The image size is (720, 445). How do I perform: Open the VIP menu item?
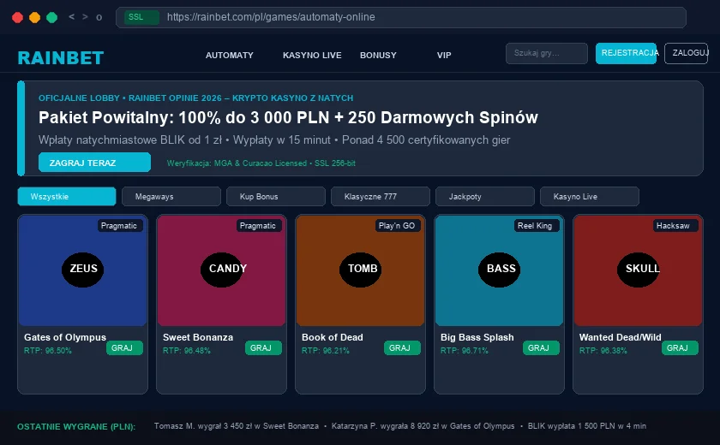[444, 56]
